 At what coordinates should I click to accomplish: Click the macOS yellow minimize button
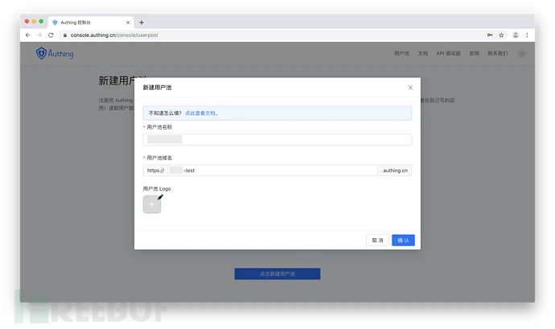point(34,22)
